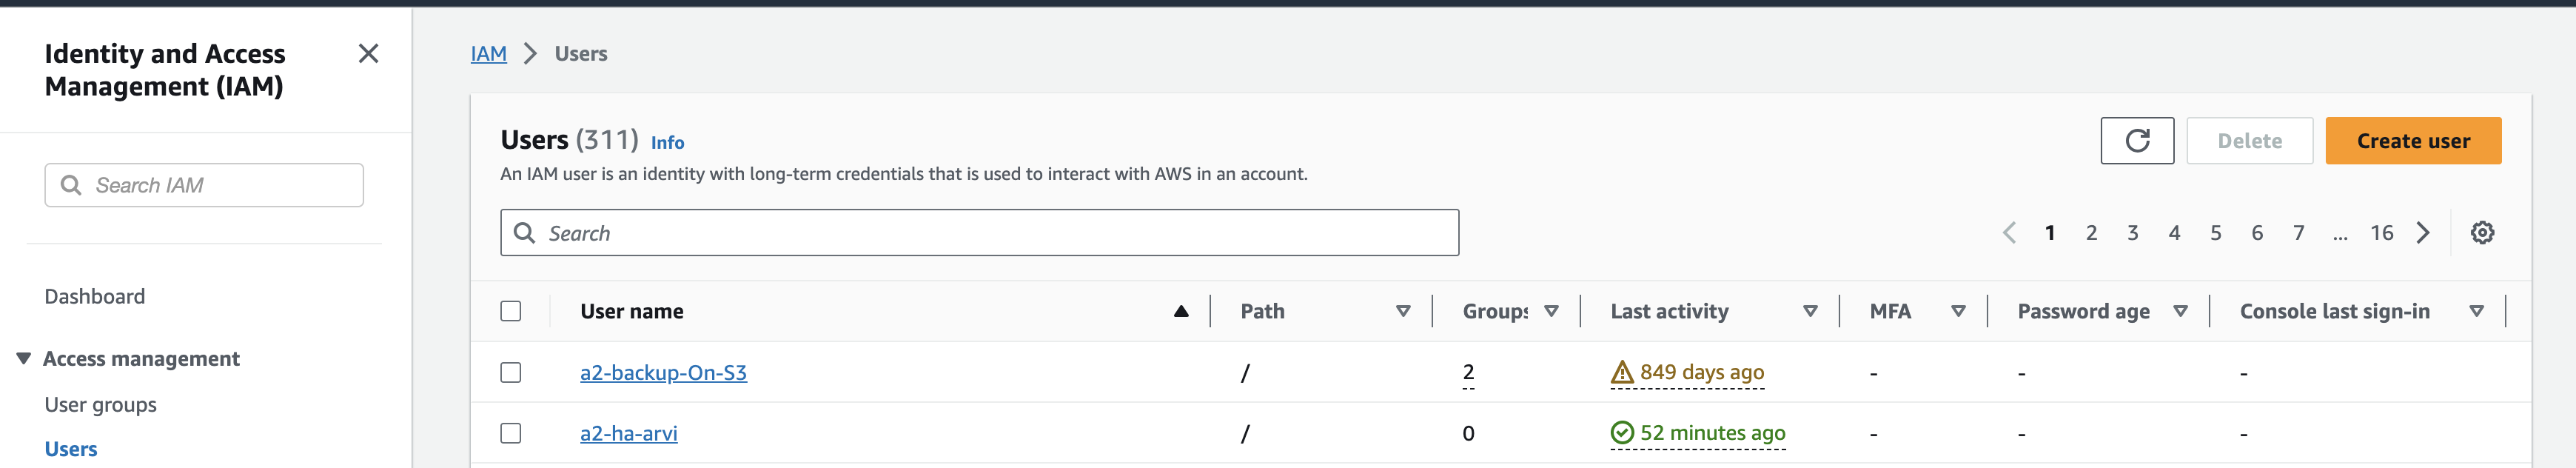The height and width of the screenshot is (468, 2576).
Task: Toggle the select all users checkbox
Action: pos(511,311)
